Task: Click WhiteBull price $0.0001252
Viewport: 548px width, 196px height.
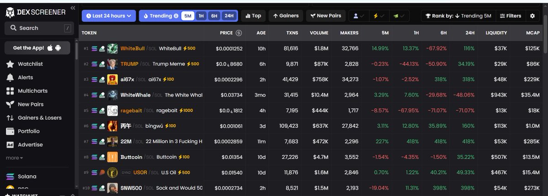Action: pos(229,49)
